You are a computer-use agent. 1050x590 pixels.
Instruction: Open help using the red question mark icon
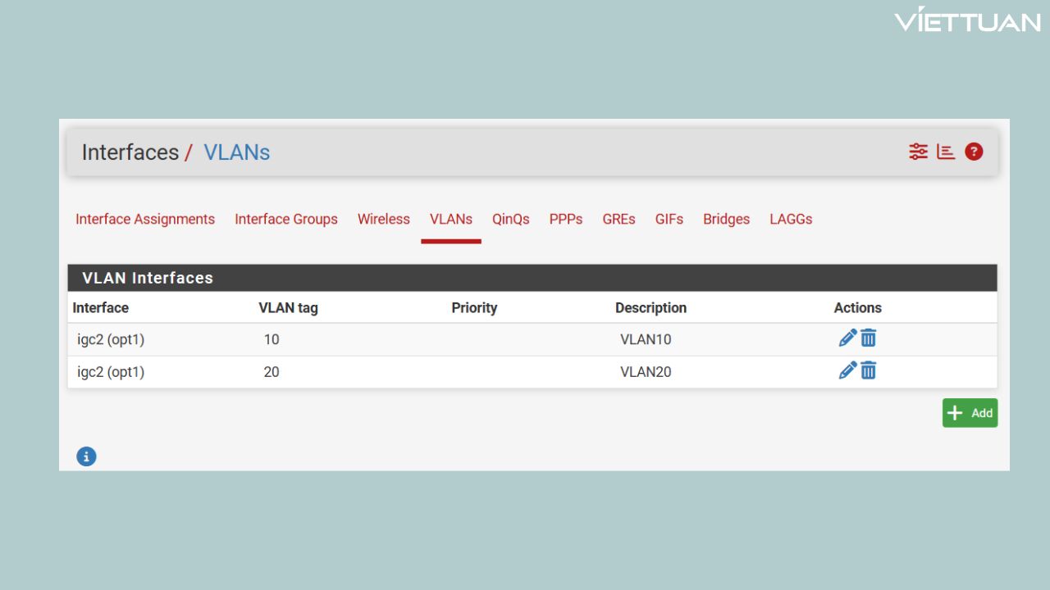click(973, 151)
